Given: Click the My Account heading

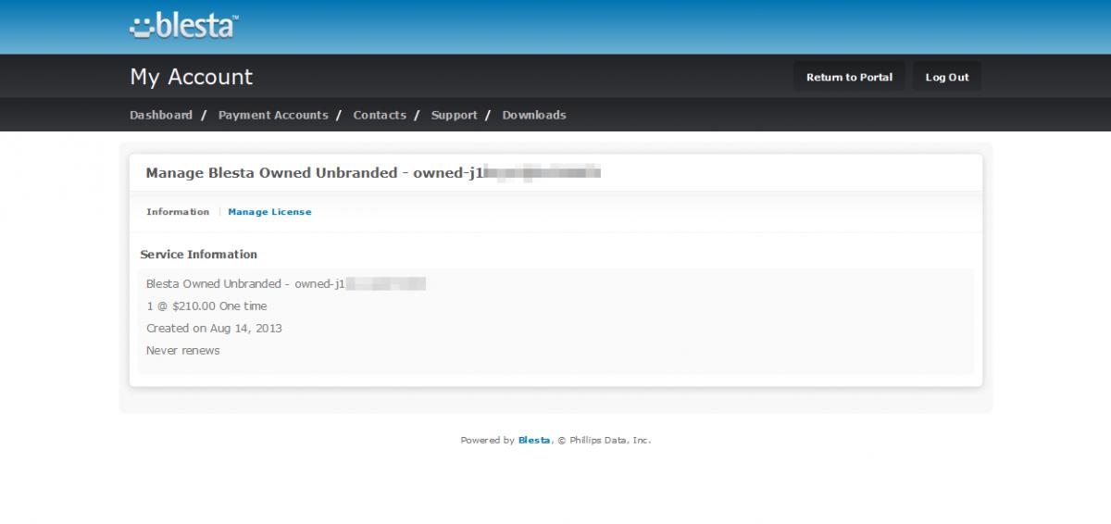Looking at the screenshot, I should point(192,77).
